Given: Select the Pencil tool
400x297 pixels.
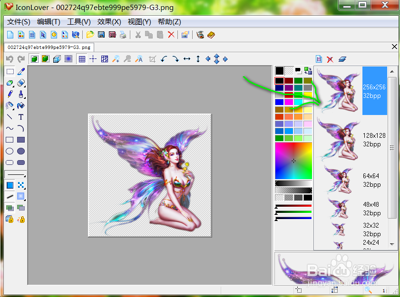Looking at the screenshot, I should 10,94.
